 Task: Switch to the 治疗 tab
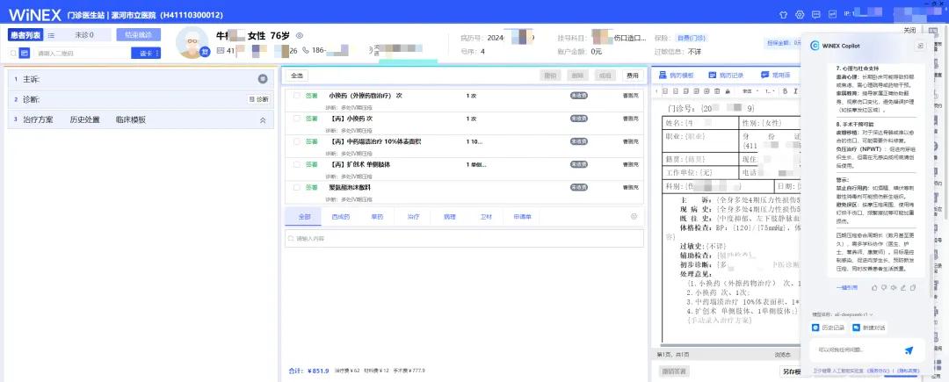[x=413, y=216]
